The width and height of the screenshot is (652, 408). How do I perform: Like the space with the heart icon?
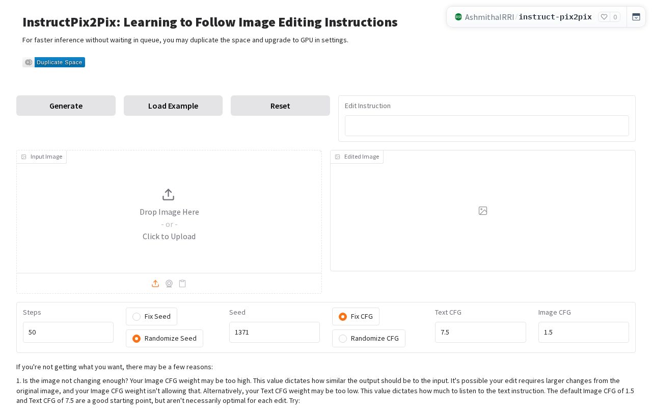[604, 17]
